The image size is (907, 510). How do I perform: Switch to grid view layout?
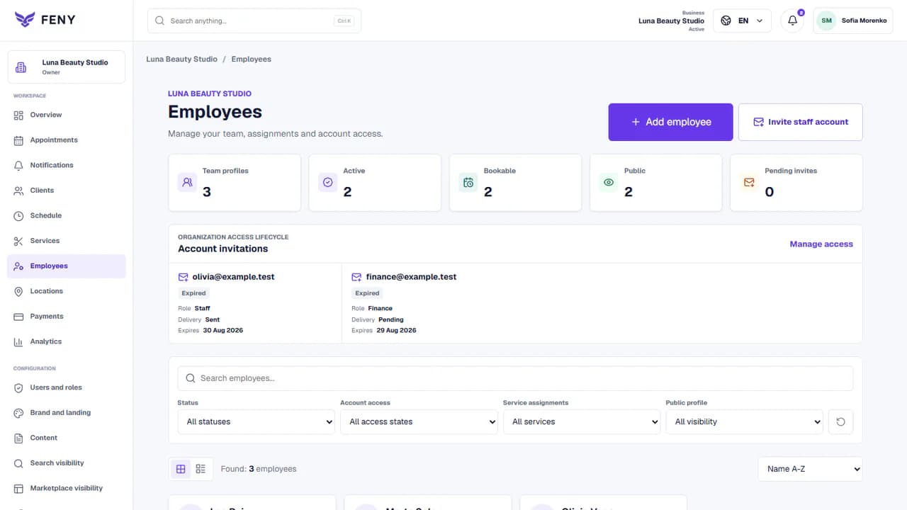click(181, 469)
